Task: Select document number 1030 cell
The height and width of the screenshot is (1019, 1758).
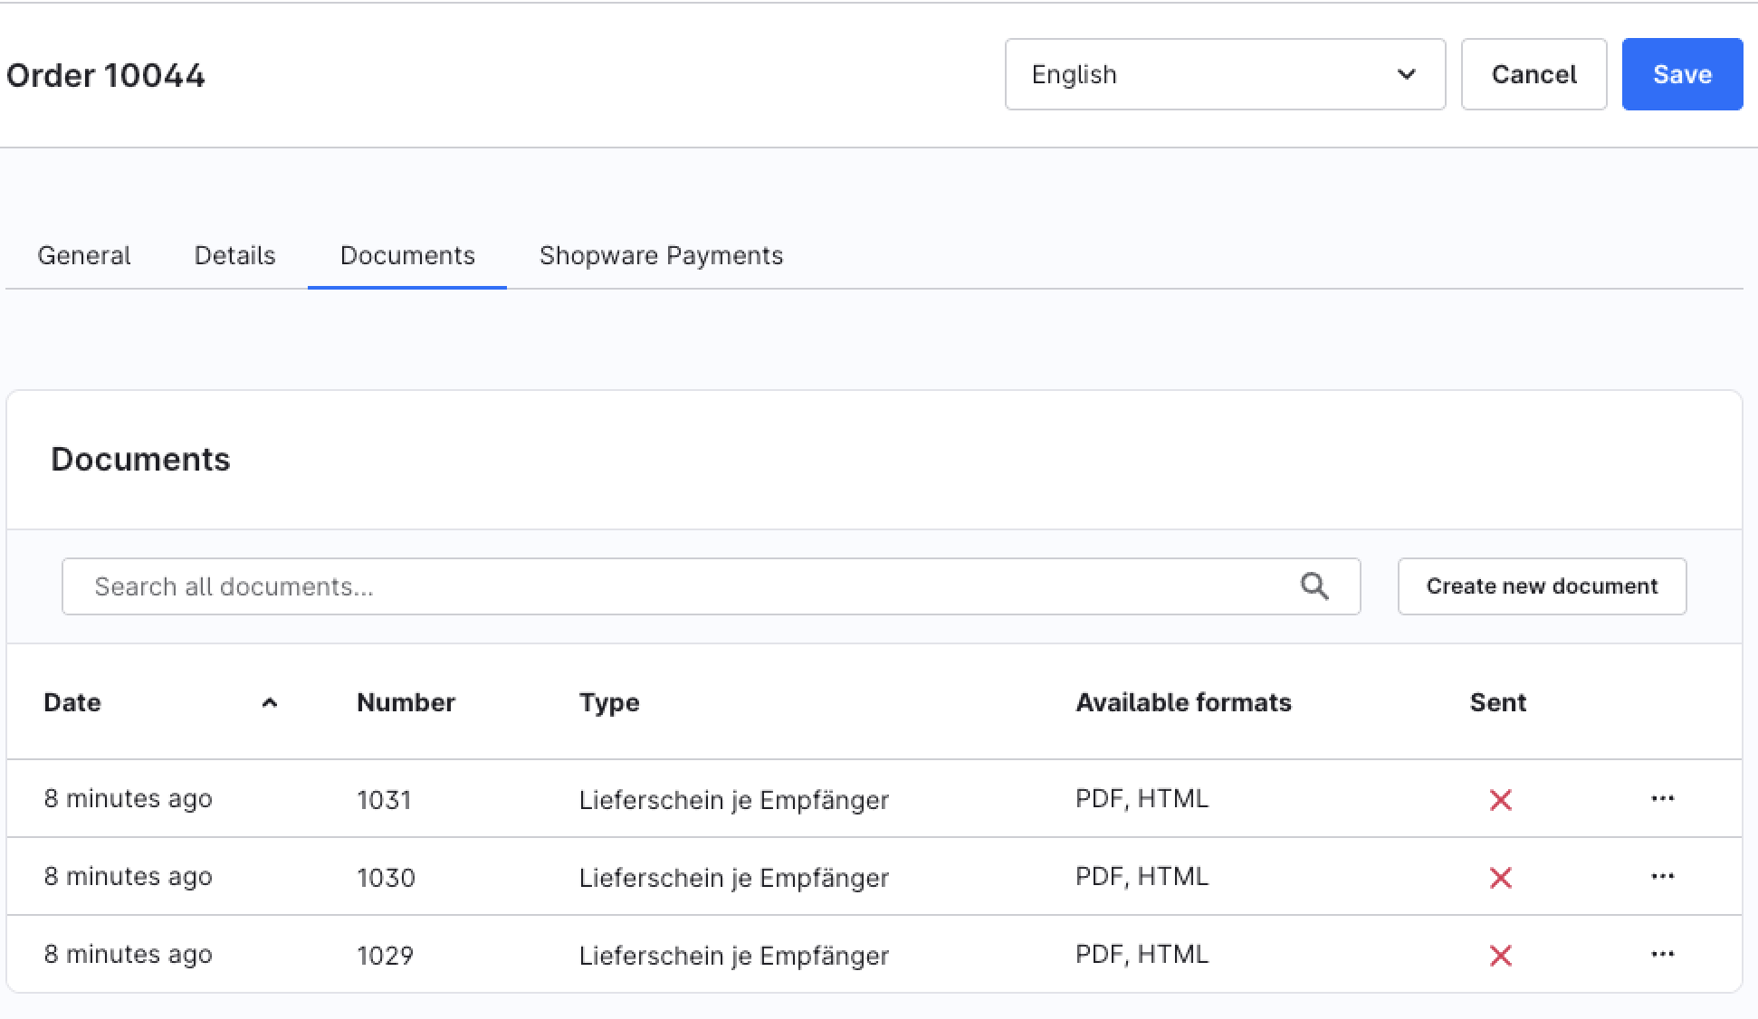Action: click(386, 877)
